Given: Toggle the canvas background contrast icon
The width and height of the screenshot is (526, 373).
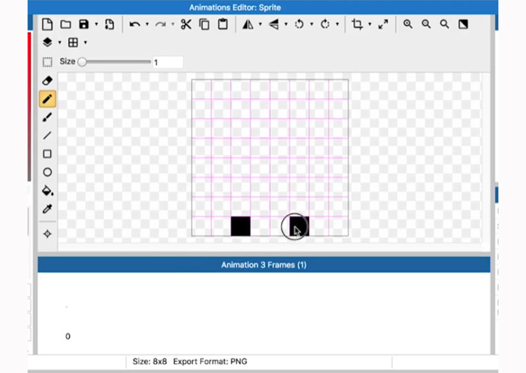Looking at the screenshot, I should pyautogui.click(x=463, y=24).
